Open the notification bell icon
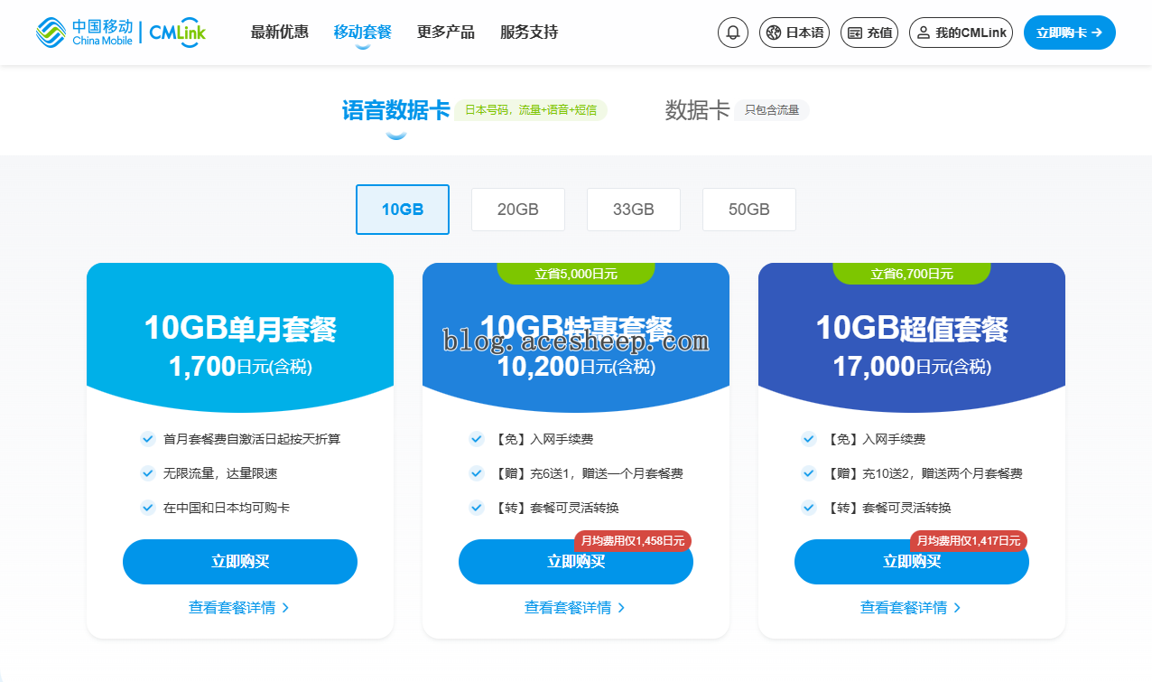 click(x=732, y=33)
